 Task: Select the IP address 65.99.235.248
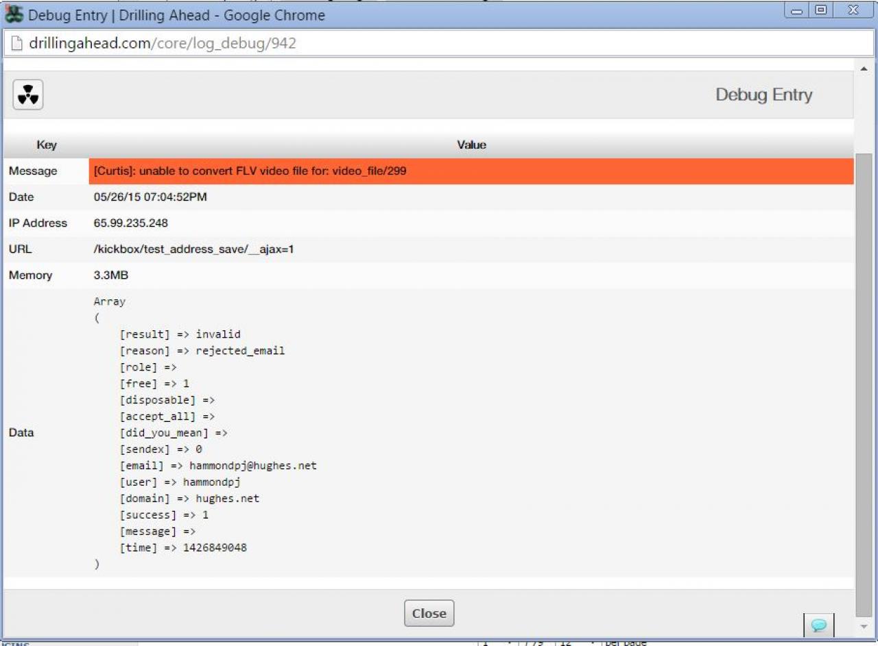point(131,223)
